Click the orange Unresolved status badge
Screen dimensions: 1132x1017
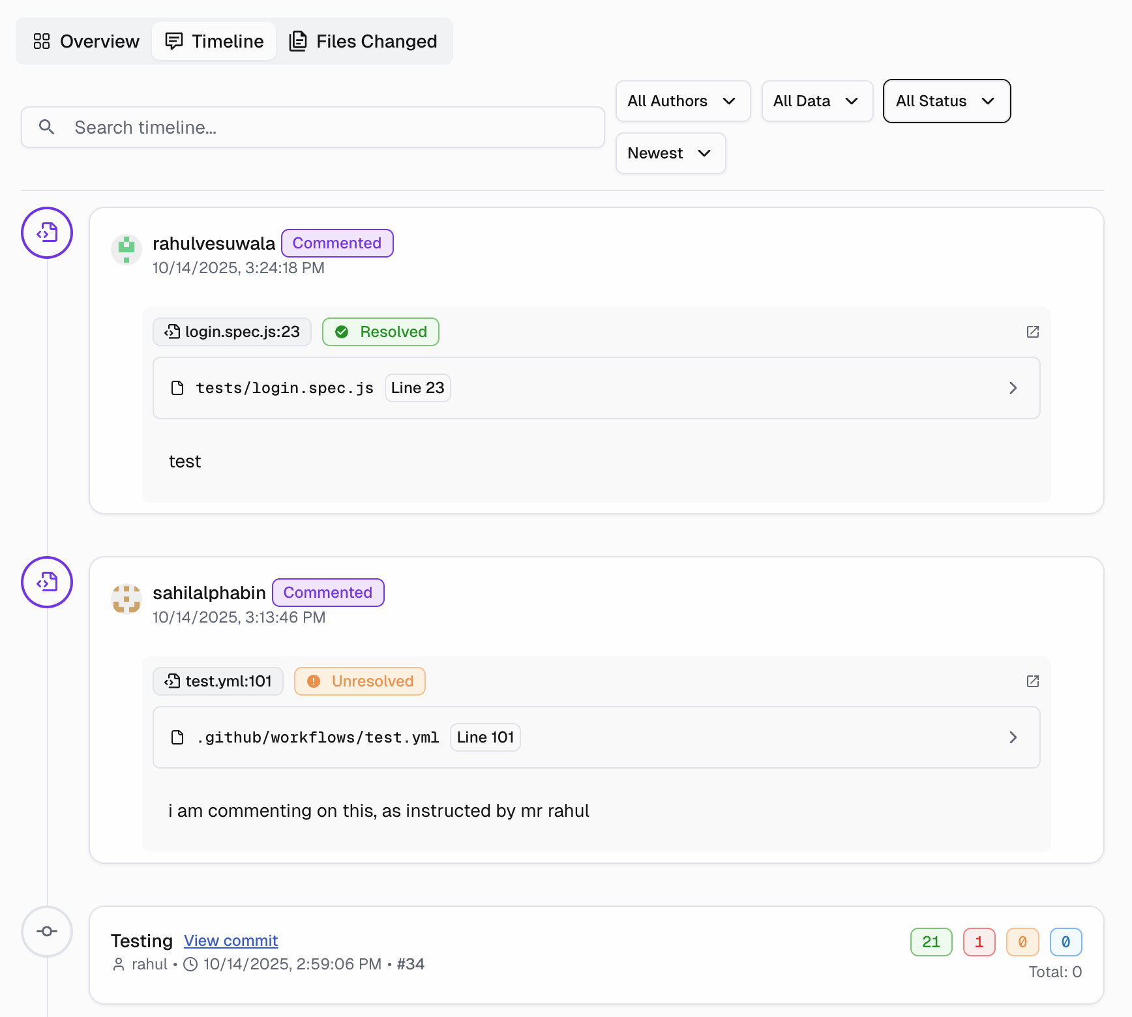click(x=360, y=681)
